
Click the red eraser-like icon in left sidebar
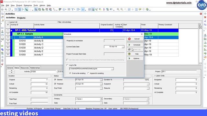point(2,64)
